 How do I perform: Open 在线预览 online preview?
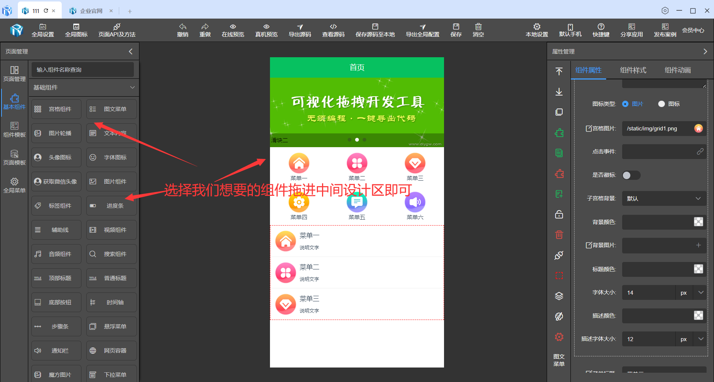233,30
